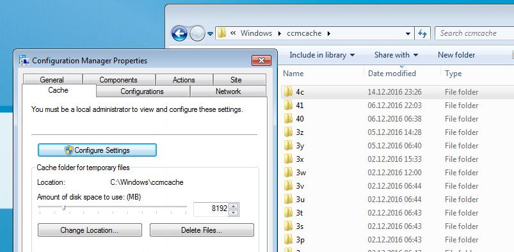Click the Search ccmcache field
Viewport: 514px width, 252px height.
474,33
